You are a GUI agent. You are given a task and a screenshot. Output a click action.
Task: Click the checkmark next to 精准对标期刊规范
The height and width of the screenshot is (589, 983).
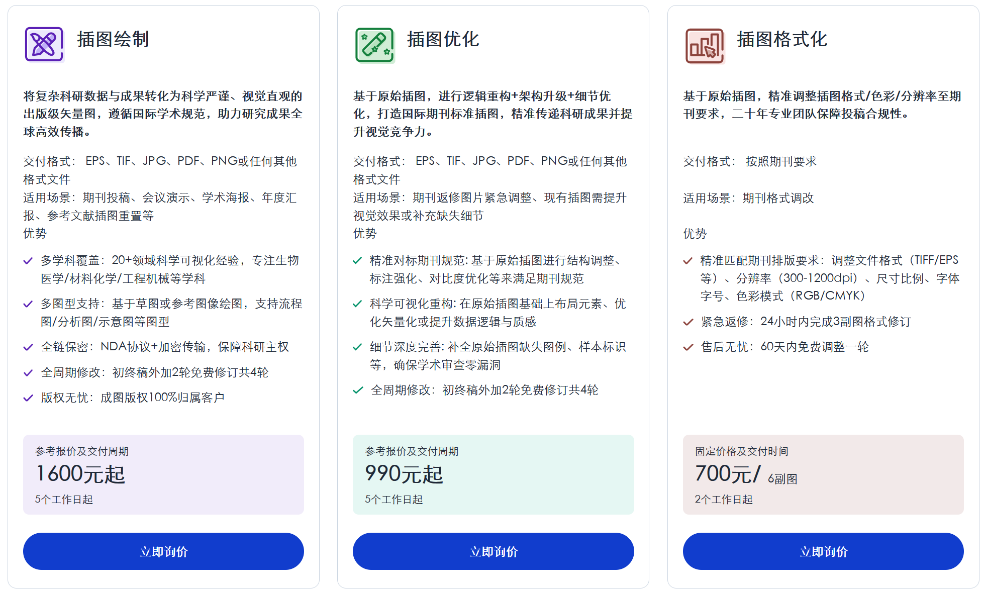tap(358, 260)
